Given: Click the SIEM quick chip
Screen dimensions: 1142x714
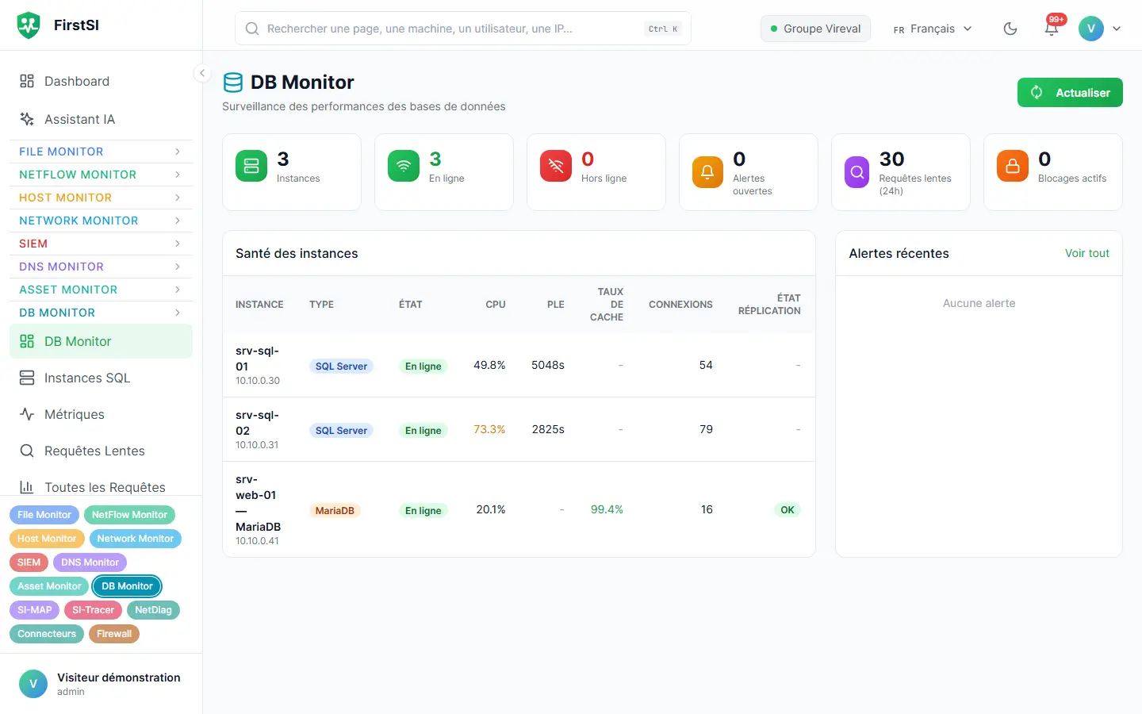Looking at the screenshot, I should click(29, 562).
